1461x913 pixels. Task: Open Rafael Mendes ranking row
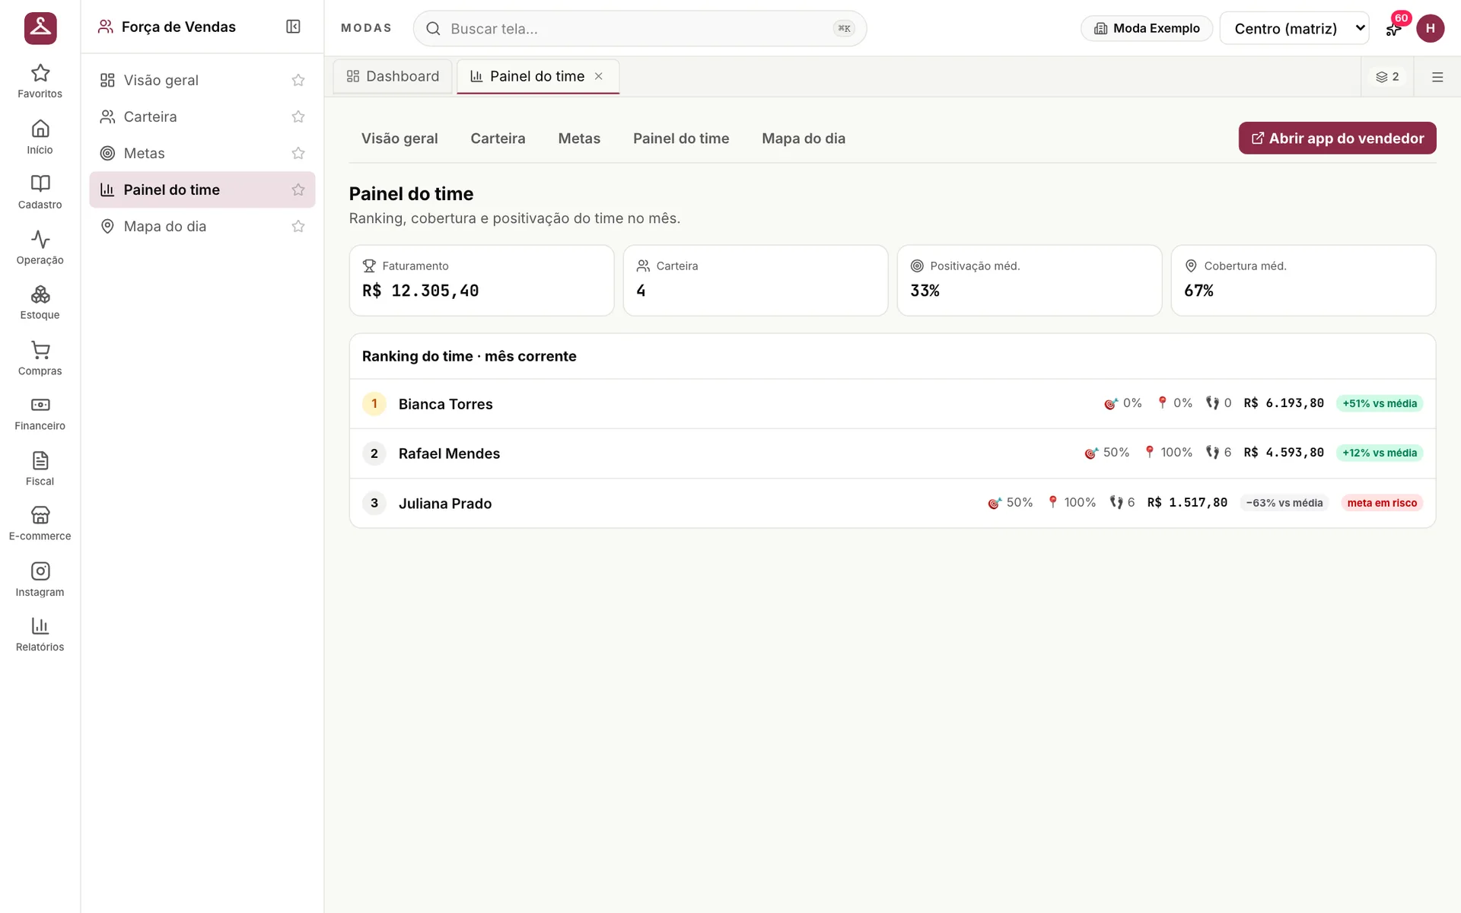[x=892, y=453]
